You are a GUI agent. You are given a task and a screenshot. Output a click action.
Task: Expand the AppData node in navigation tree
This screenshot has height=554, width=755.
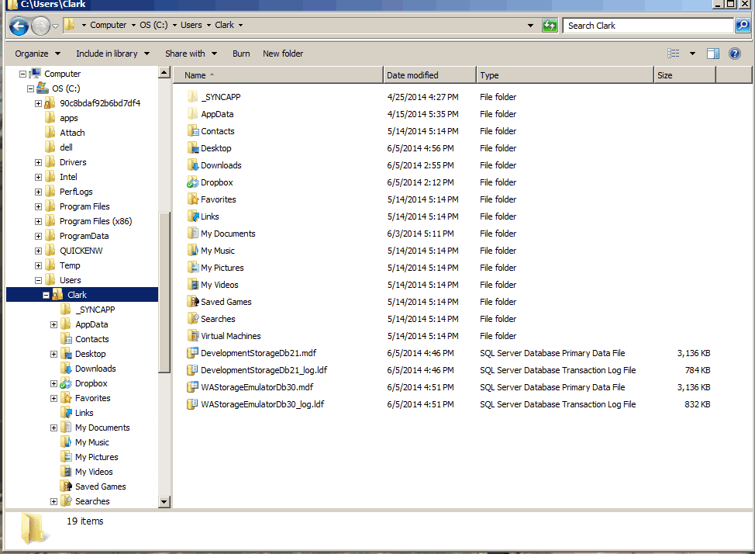(54, 324)
